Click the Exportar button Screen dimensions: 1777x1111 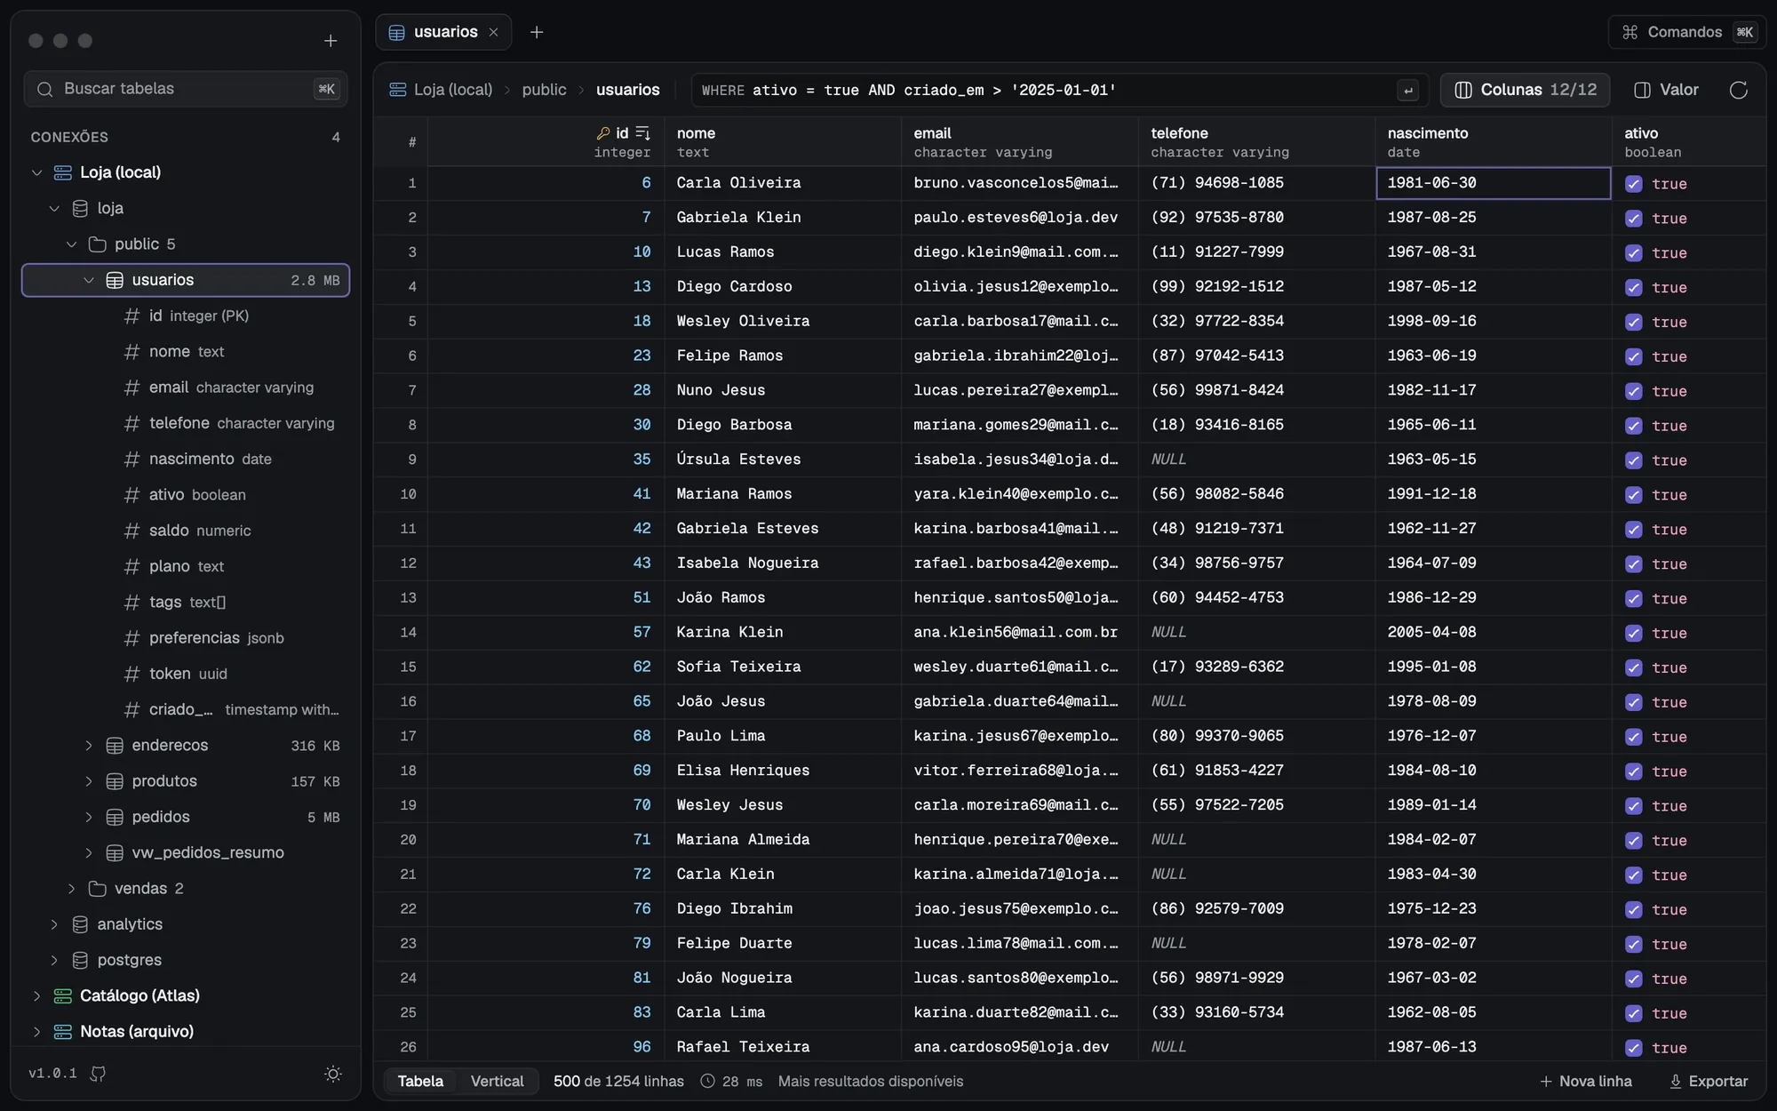point(1709,1082)
